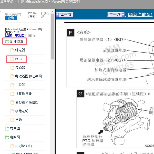Image resolution: width=154 pixels, height=154 pixels.
Task: Open the 二极管 entry
Action: click(20, 85)
